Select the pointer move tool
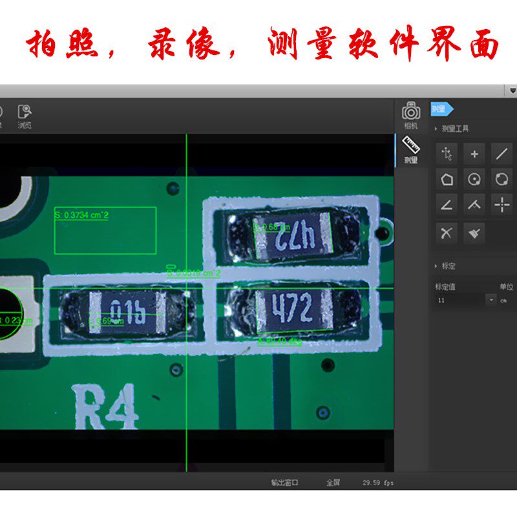This screenshot has width=517, height=517. coord(447,154)
